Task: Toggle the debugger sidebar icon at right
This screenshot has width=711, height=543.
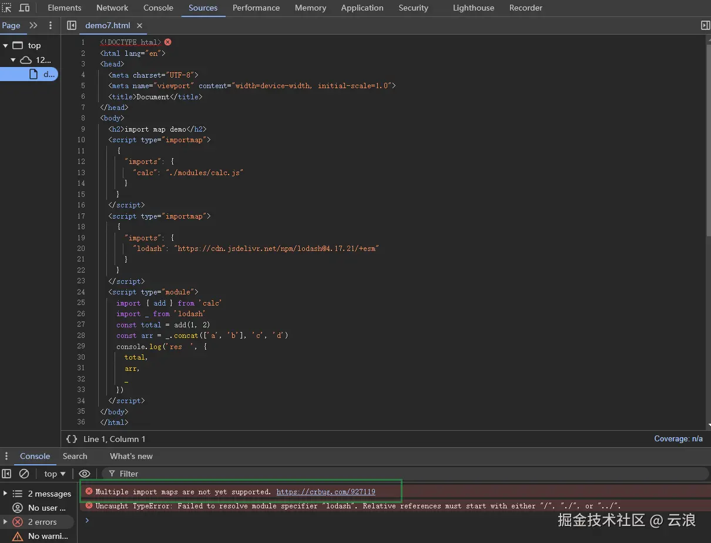Action: 705,25
